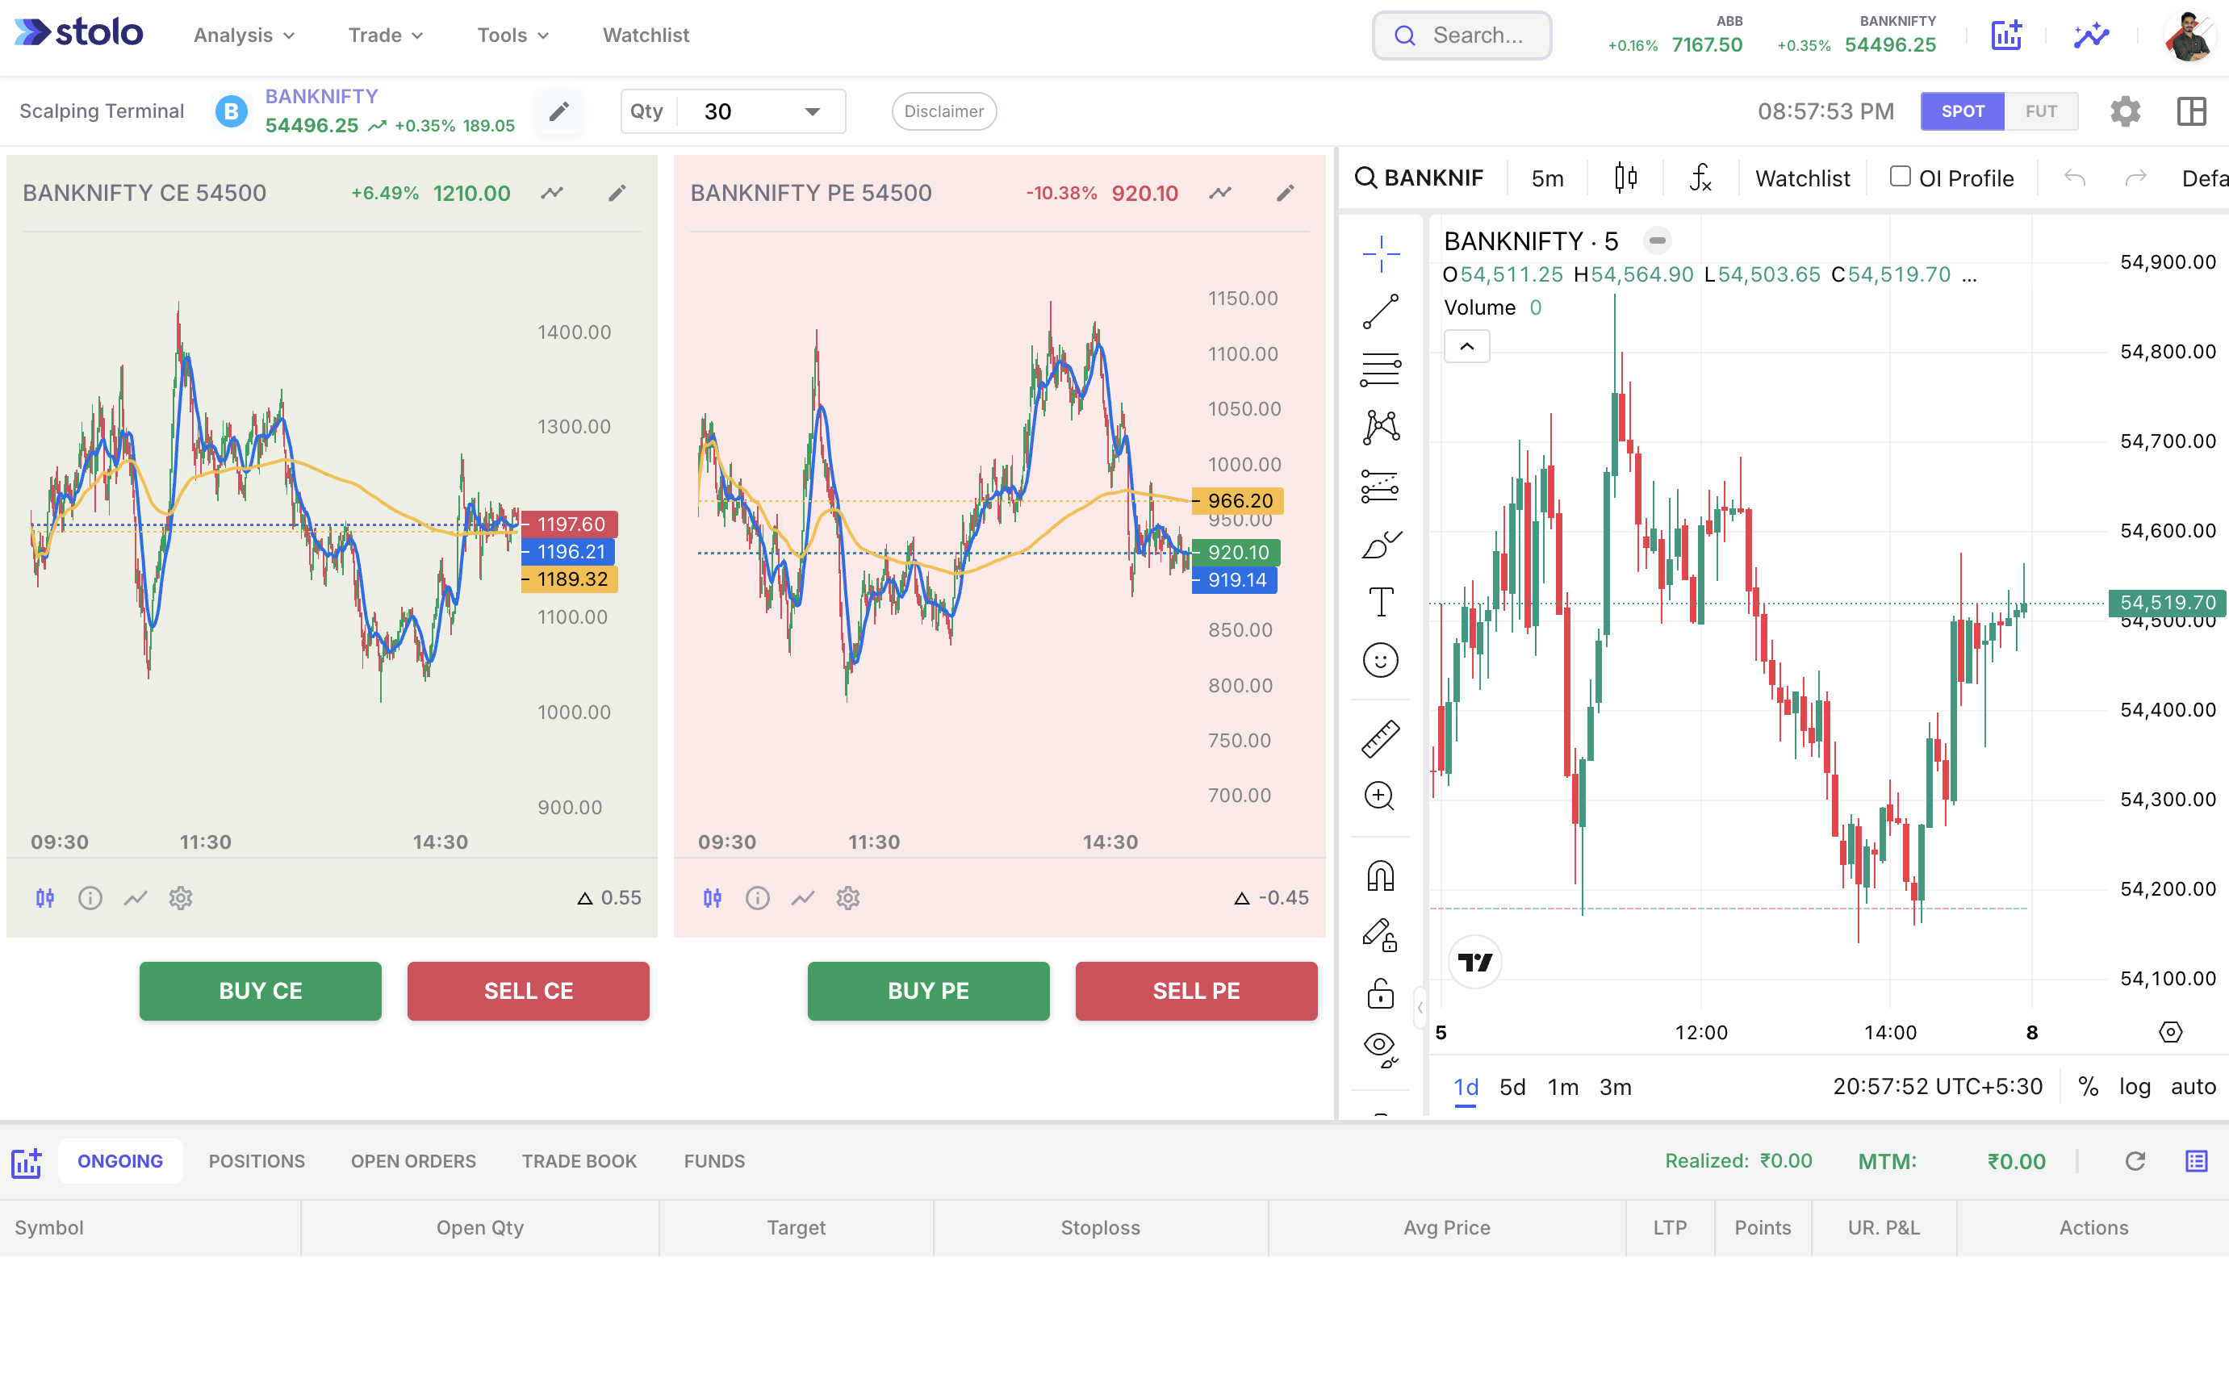2229x1383 pixels.
Task: Click the SELL CE button
Action: pos(528,992)
